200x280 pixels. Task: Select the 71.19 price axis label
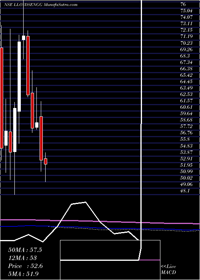[x=186, y=36]
